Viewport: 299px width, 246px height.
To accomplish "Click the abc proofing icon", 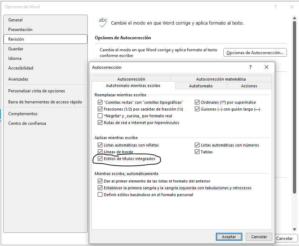I will 102,21.
